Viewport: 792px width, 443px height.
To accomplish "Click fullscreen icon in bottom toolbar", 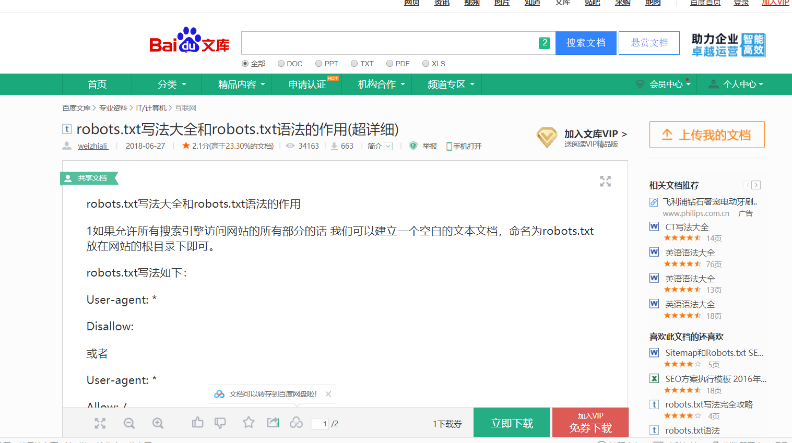I will [100, 423].
